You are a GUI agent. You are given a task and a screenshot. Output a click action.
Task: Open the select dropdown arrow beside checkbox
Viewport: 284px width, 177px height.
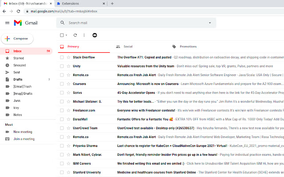(66, 35)
